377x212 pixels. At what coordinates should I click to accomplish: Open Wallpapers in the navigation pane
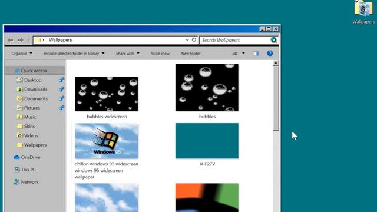pyautogui.click(x=35, y=145)
